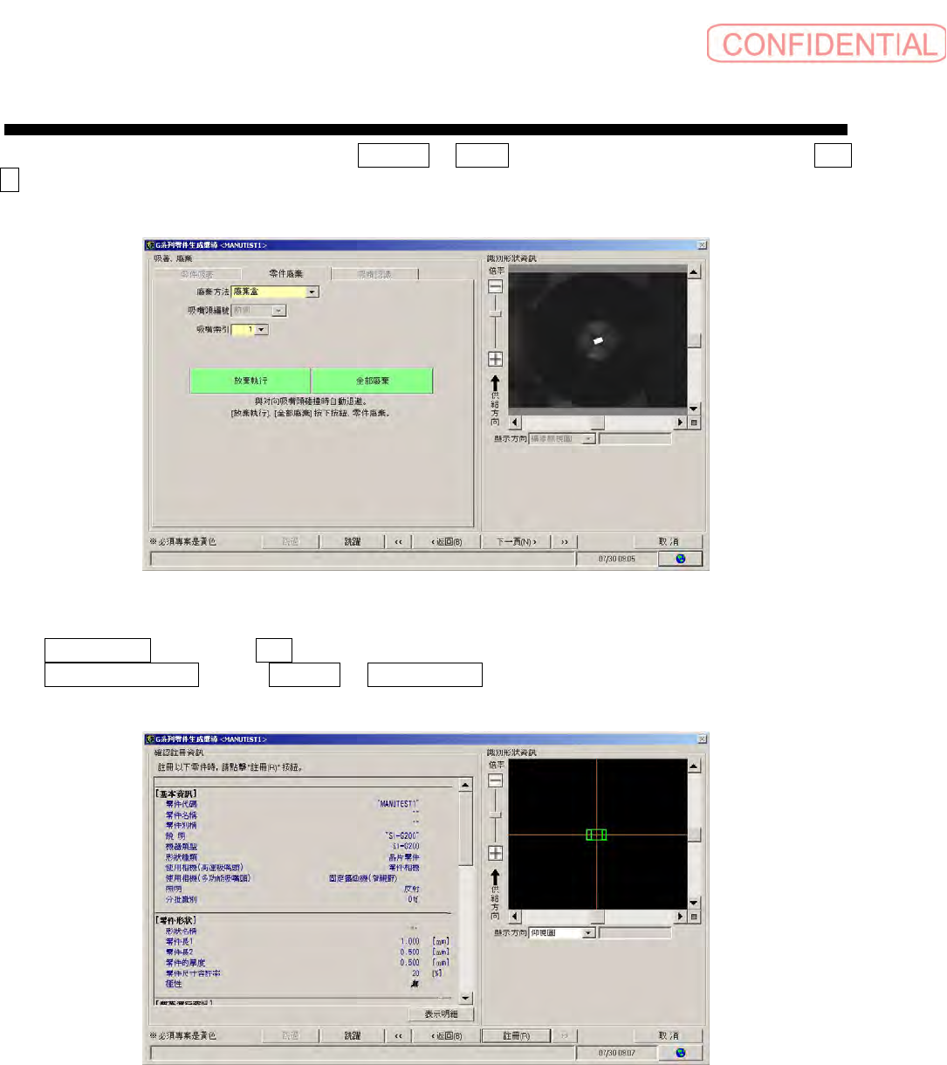Click zoom-out minus icon in registration confirmation window

pyautogui.click(x=495, y=780)
